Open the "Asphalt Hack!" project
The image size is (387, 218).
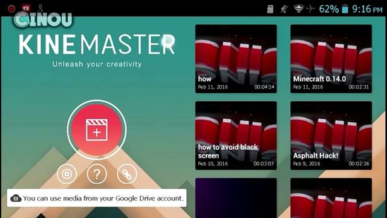pos(331,136)
